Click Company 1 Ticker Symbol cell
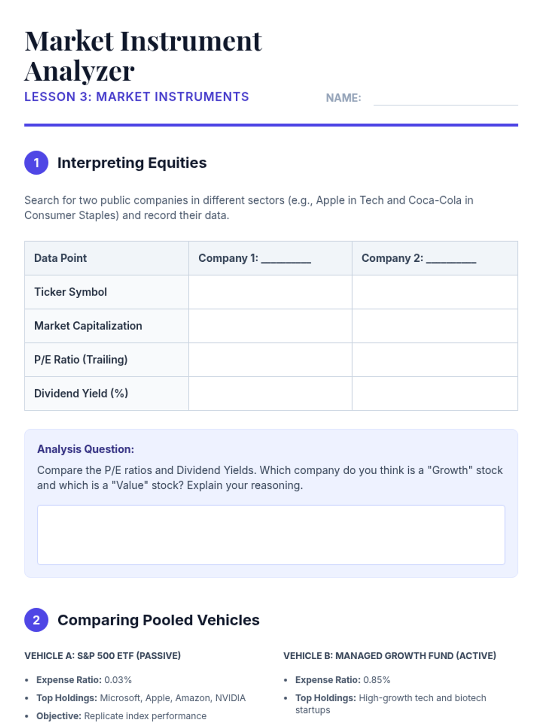Viewport: 542px width, 722px height. point(270,292)
